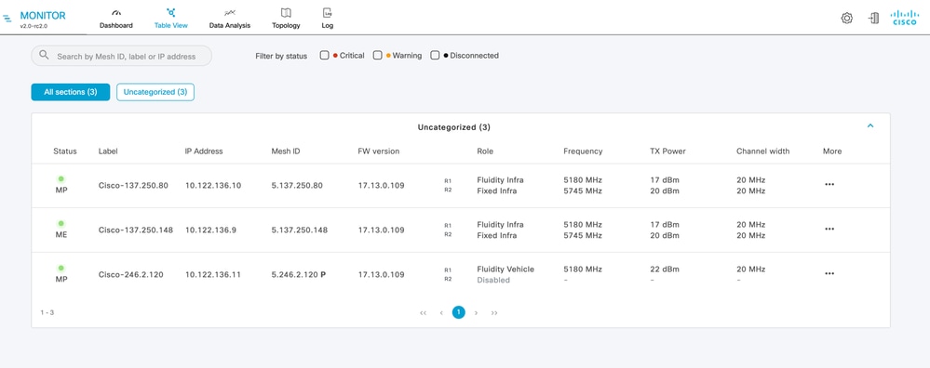Select the Uncategorized (3) tab
Image resolution: width=930 pixels, height=368 pixels.
tap(155, 92)
